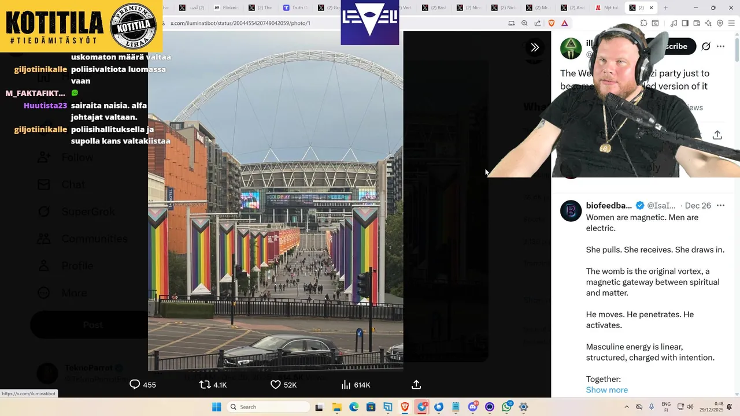
Task: Expand reply with Show more link
Action: coord(606,390)
